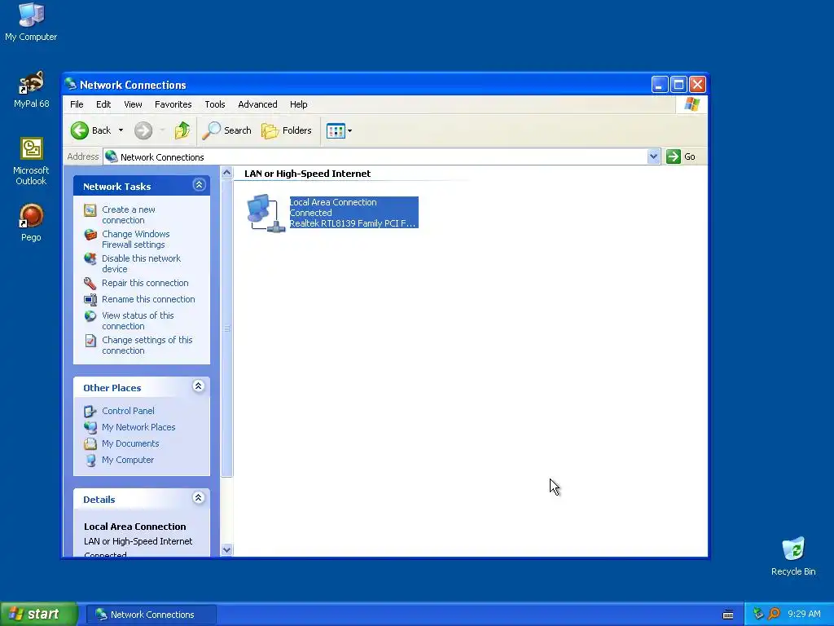Open the Local Area Connection icon
The width and height of the screenshot is (834, 626).
[266, 213]
